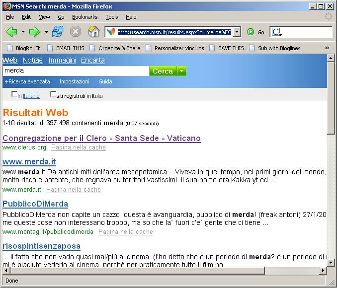337x288 pixels.
Task: Open the Congregazione per il Clero result
Action: coord(101,138)
